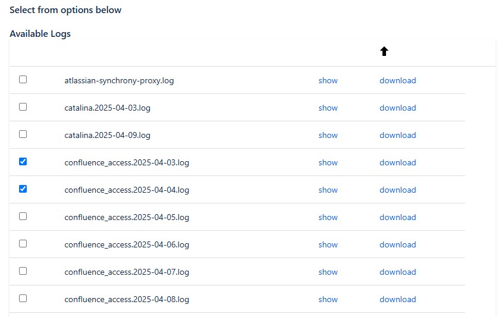Enable checkbox for confluence_access.2025-04-05.log
The height and width of the screenshot is (317, 502).
pyautogui.click(x=23, y=216)
